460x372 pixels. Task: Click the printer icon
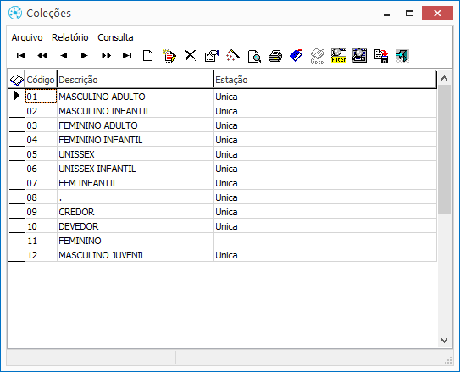275,56
